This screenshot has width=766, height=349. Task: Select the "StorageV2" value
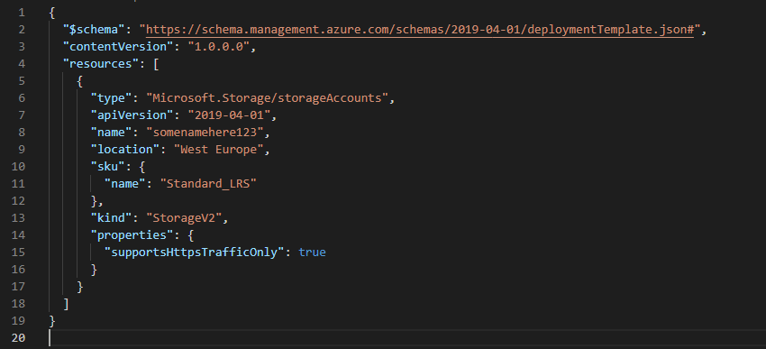click(x=184, y=218)
